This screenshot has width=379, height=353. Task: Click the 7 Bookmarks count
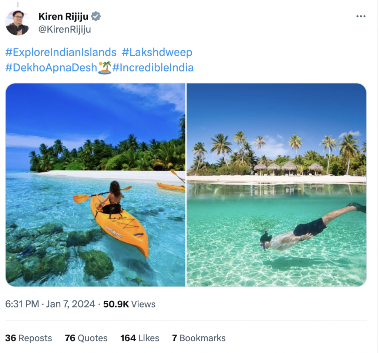pos(199,338)
